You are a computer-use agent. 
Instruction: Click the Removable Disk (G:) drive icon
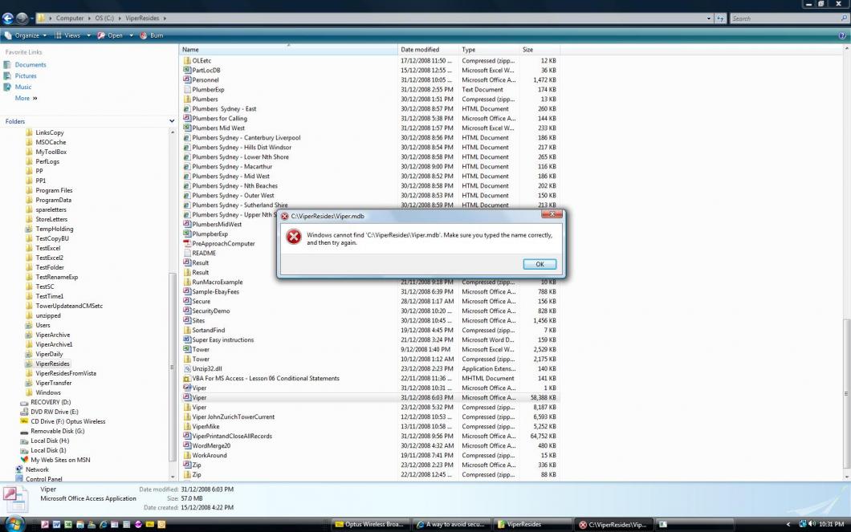point(24,432)
